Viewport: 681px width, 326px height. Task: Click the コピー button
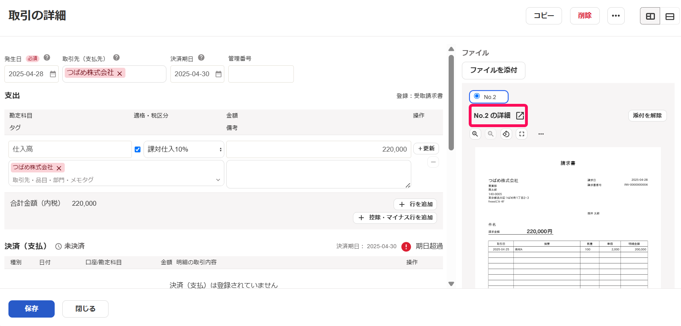click(x=544, y=16)
